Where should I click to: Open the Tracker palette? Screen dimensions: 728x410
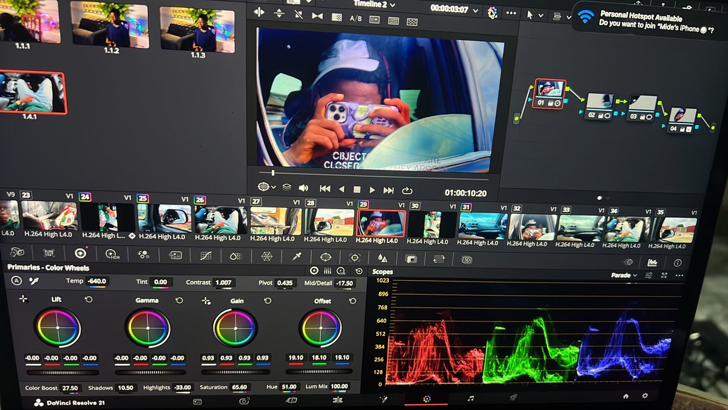pos(355,257)
